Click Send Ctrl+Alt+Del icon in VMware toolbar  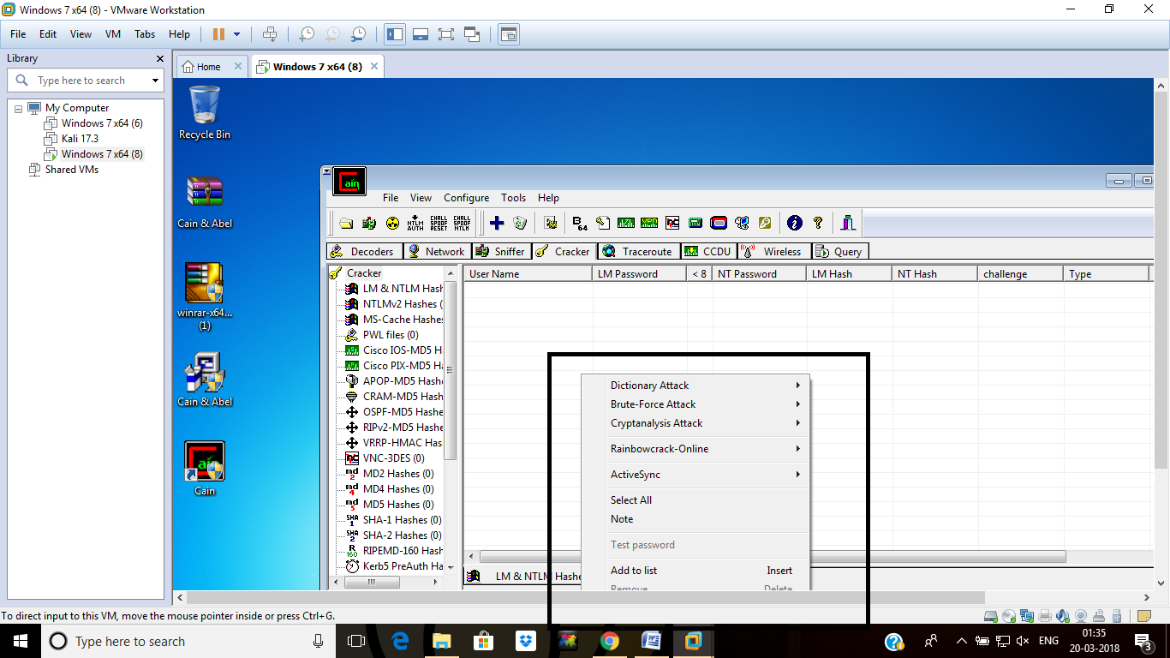pyautogui.click(x=270, y=34)
